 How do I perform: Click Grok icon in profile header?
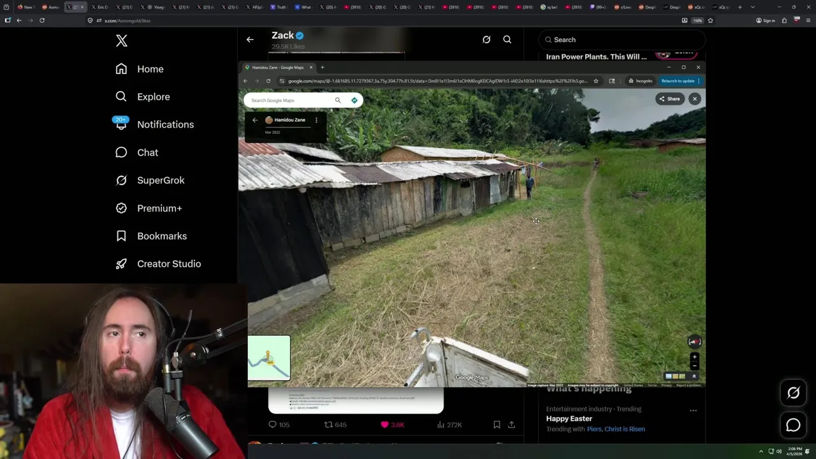[486, 40]
